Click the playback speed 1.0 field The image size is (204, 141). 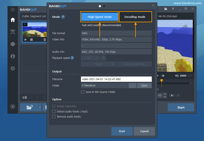[91, 58]
